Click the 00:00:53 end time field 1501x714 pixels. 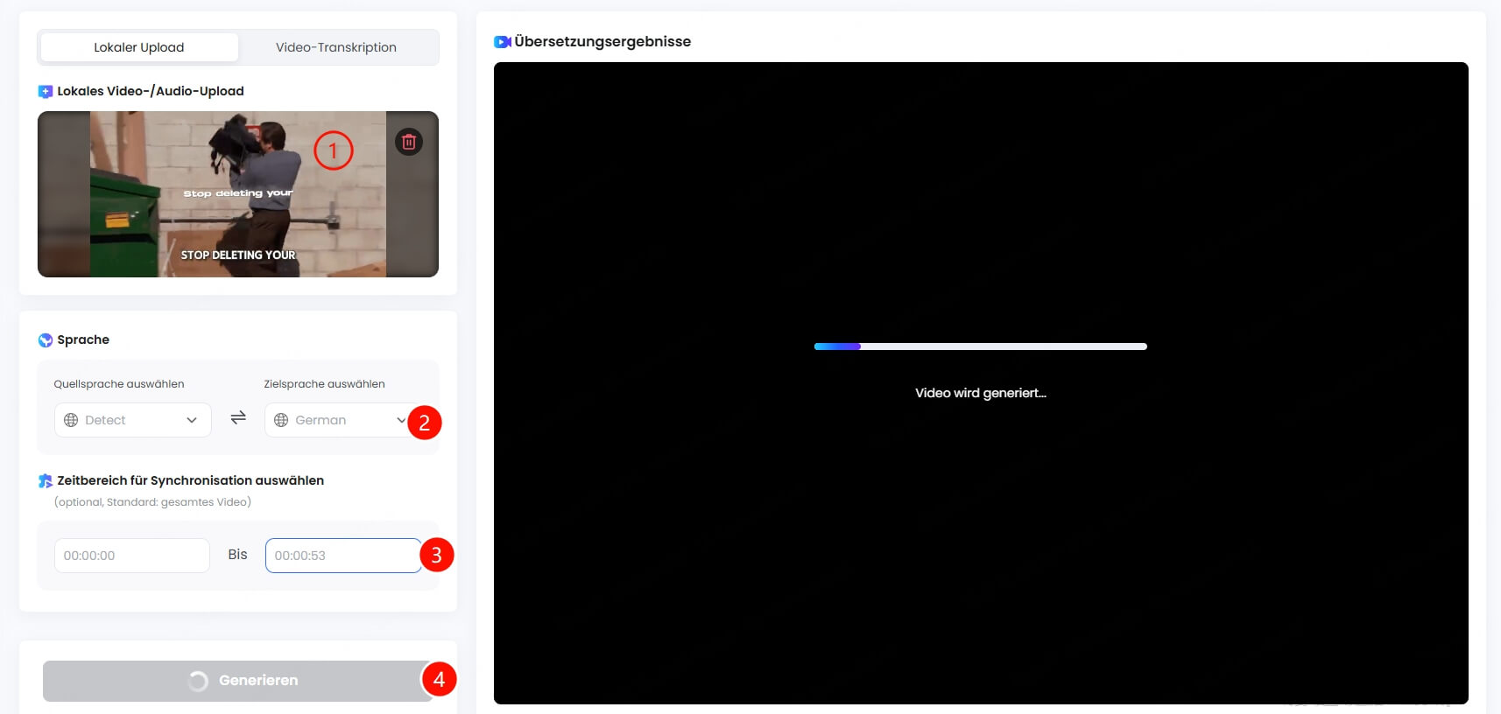342,556
